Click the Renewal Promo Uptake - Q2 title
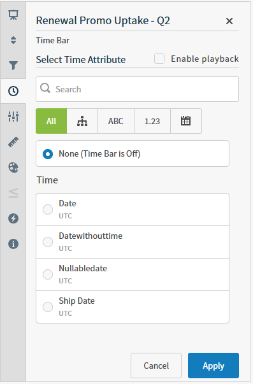Image resolution: width=253 pixels, height=384 pixels. click(103, 21)
